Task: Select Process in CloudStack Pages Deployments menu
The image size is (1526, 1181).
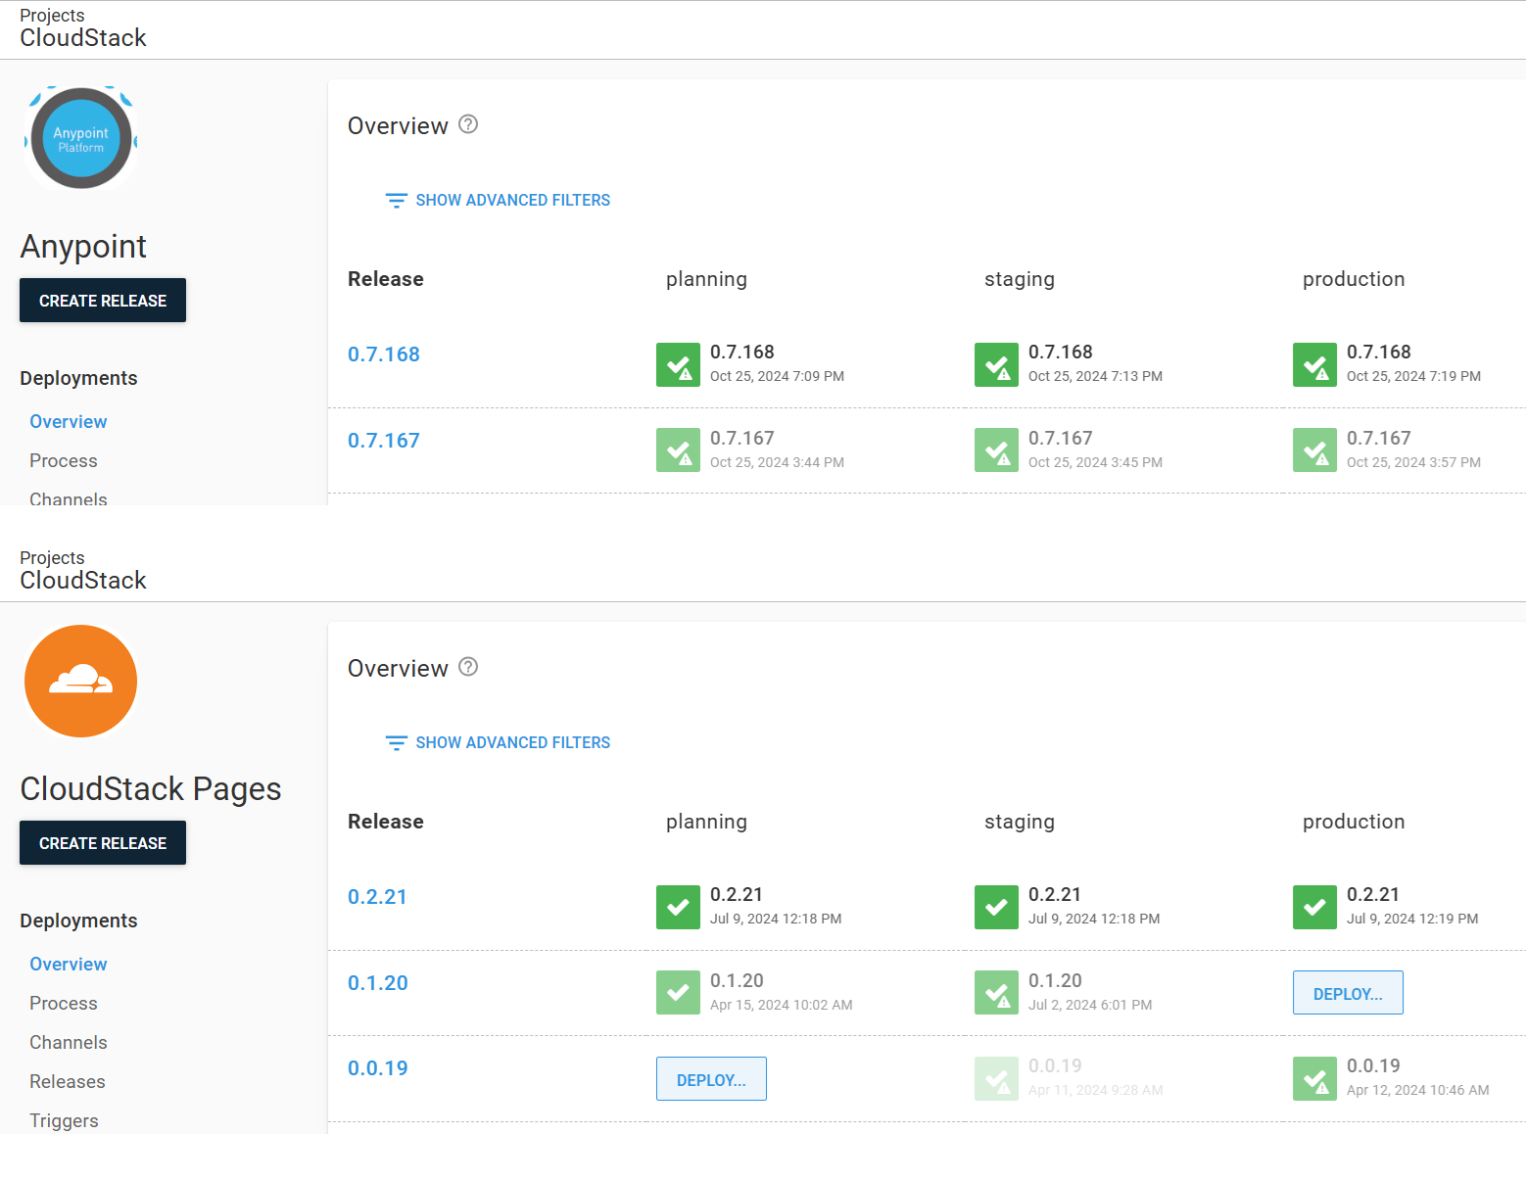Action: click(64, 1004)
